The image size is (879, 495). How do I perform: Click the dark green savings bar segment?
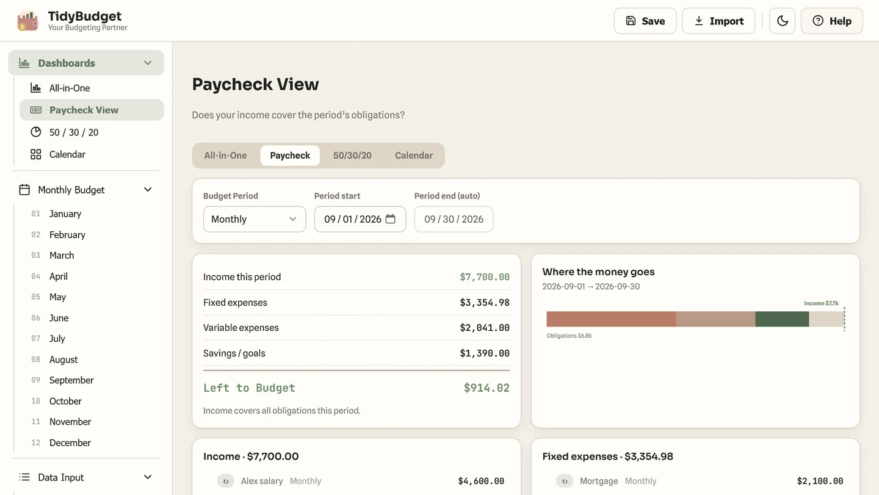pyautogui.click(x=782, y=319)
